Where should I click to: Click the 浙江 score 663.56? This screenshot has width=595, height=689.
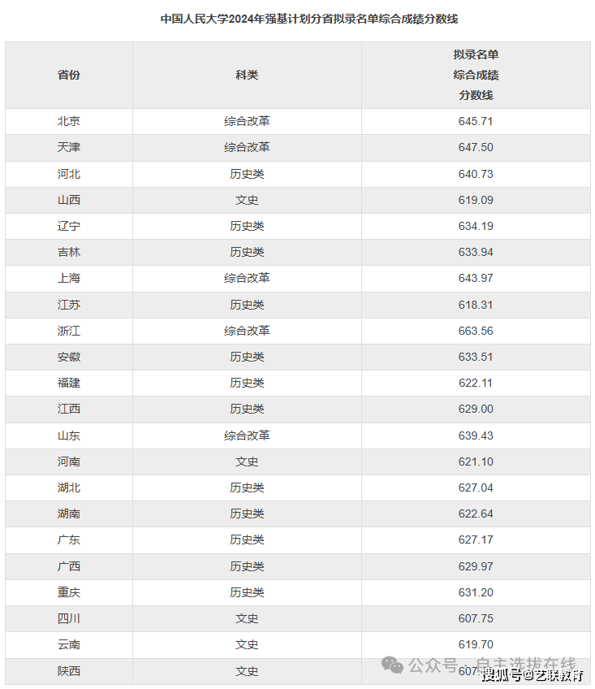point(476,331)
